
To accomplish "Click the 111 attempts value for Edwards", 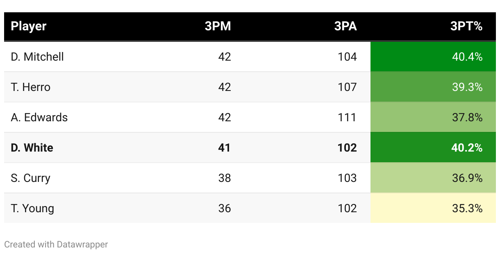I will [347, 117].
